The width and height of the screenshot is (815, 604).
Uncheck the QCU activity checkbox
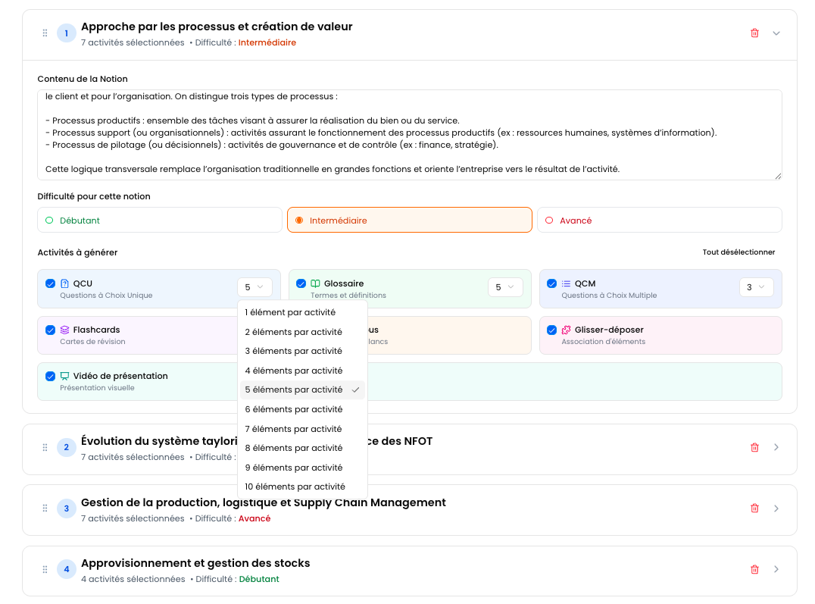pyautogui.click(x=50, y=283)
